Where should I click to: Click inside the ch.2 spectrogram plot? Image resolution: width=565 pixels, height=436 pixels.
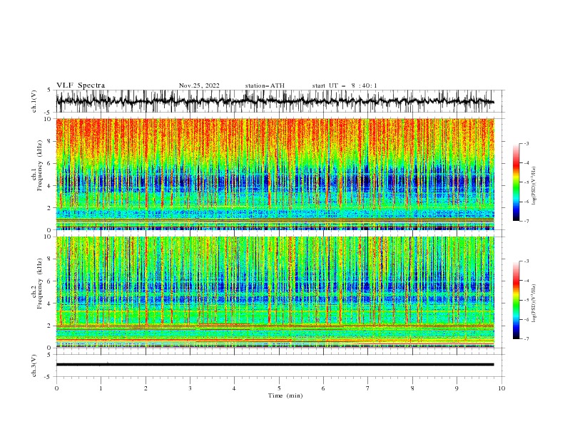(x=275, y=292)
